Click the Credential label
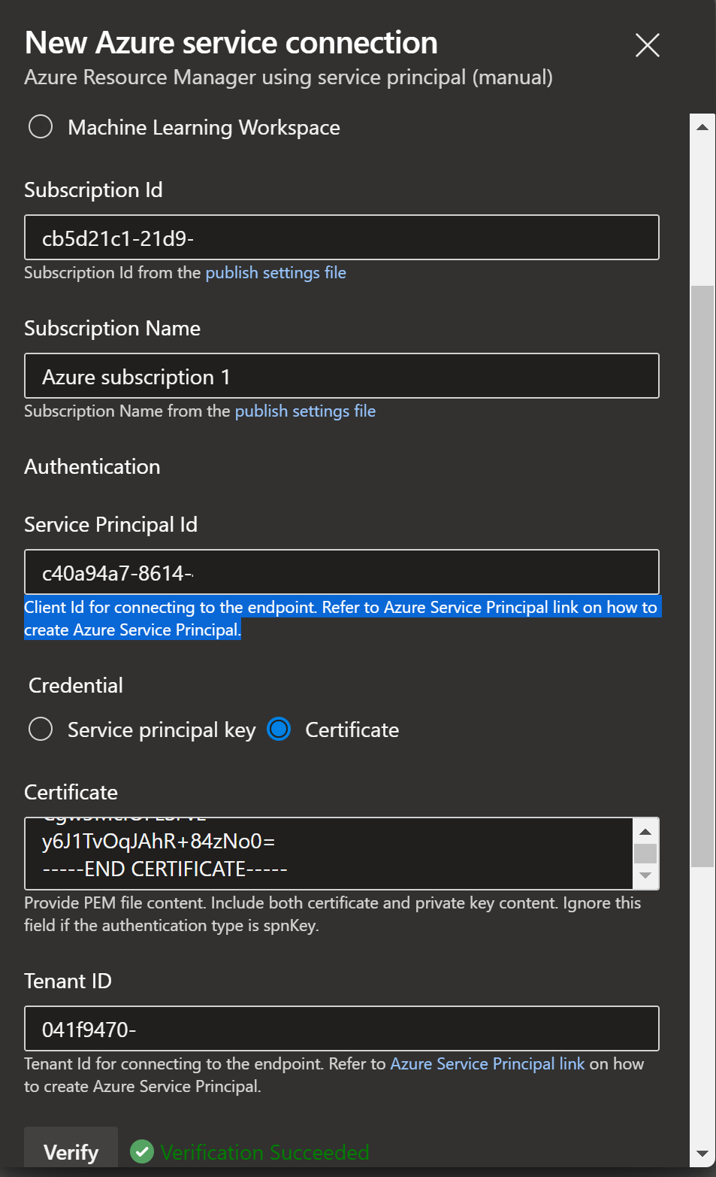The width and height of the screenshot is (716, 1177). pos(76,685)
